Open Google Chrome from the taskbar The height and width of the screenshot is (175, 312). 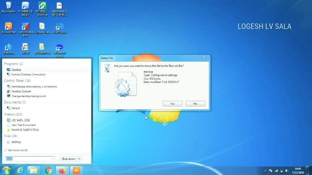48,171
